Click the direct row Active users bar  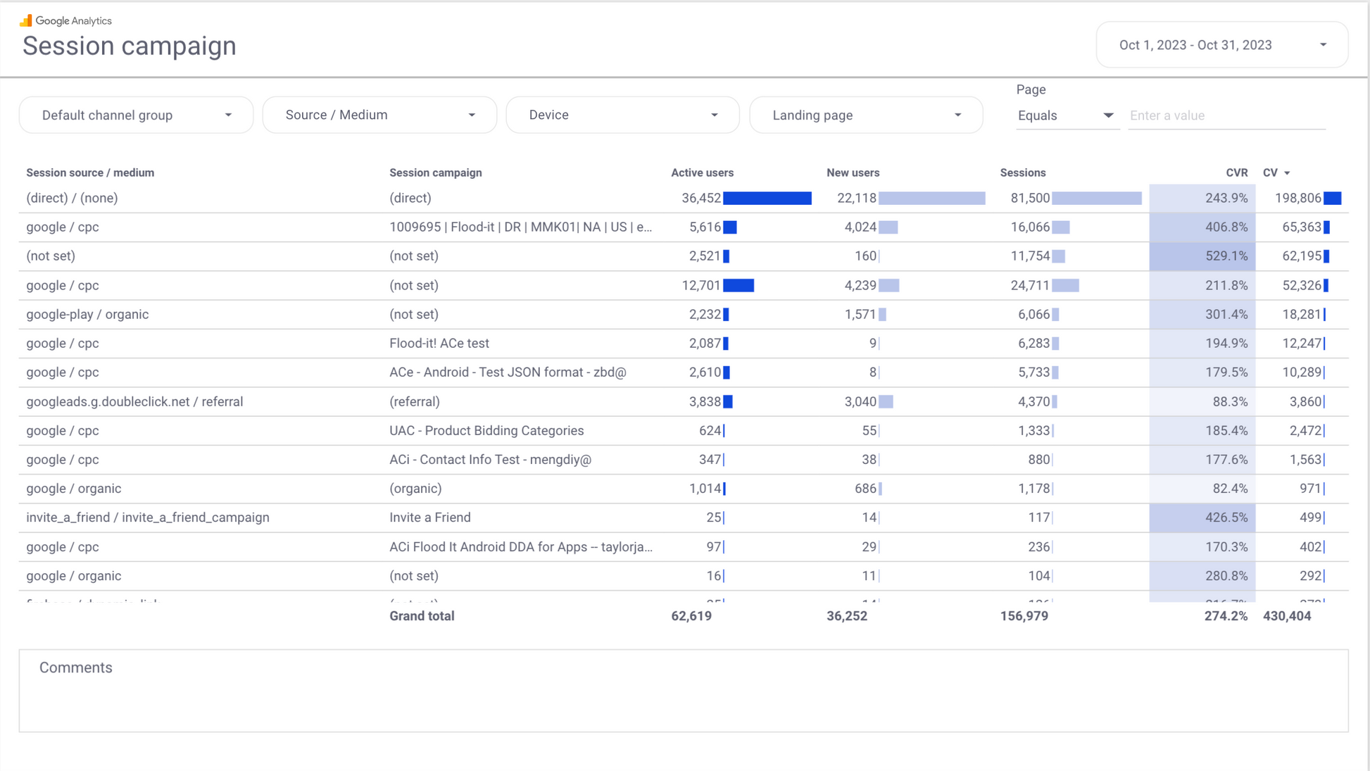pyautogui.click(x=767, y=199)
